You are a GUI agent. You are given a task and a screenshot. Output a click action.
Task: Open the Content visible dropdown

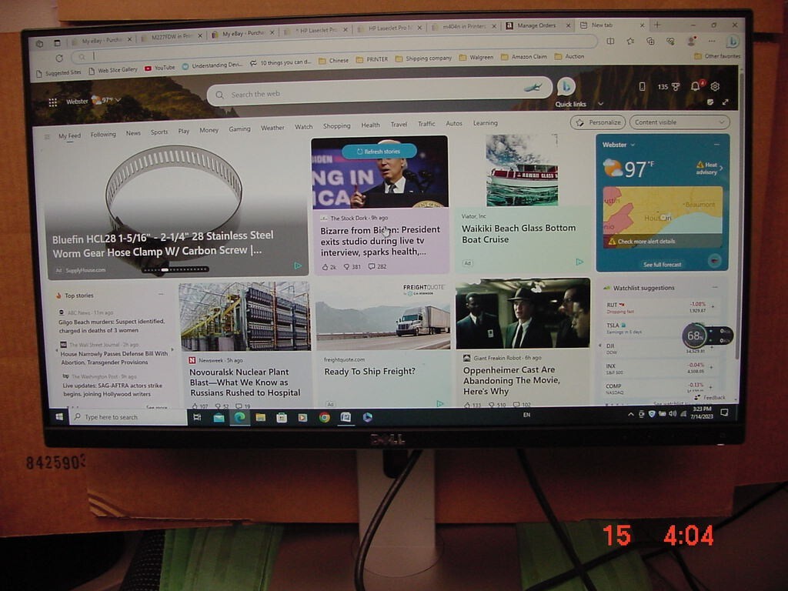679,122
